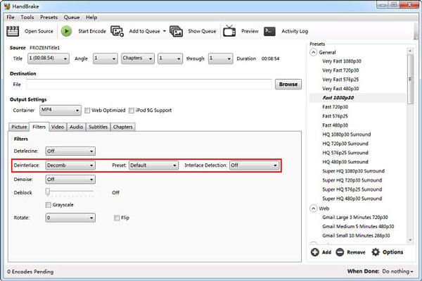Open the Queue menu

(72, 17)
